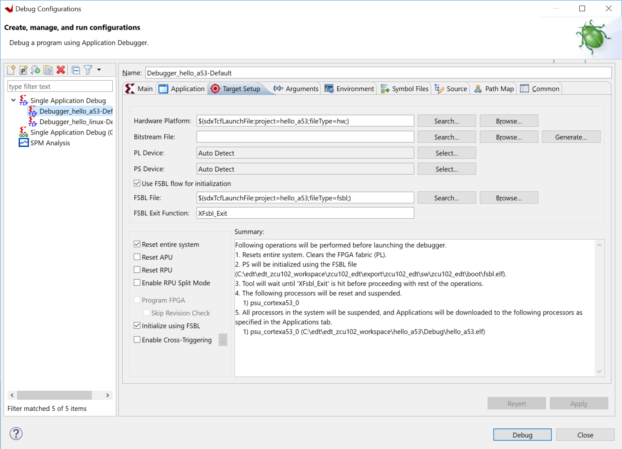Enable Reset APU checkbox
This screenshot has width=622, height=449.
(x=137, y=257)
